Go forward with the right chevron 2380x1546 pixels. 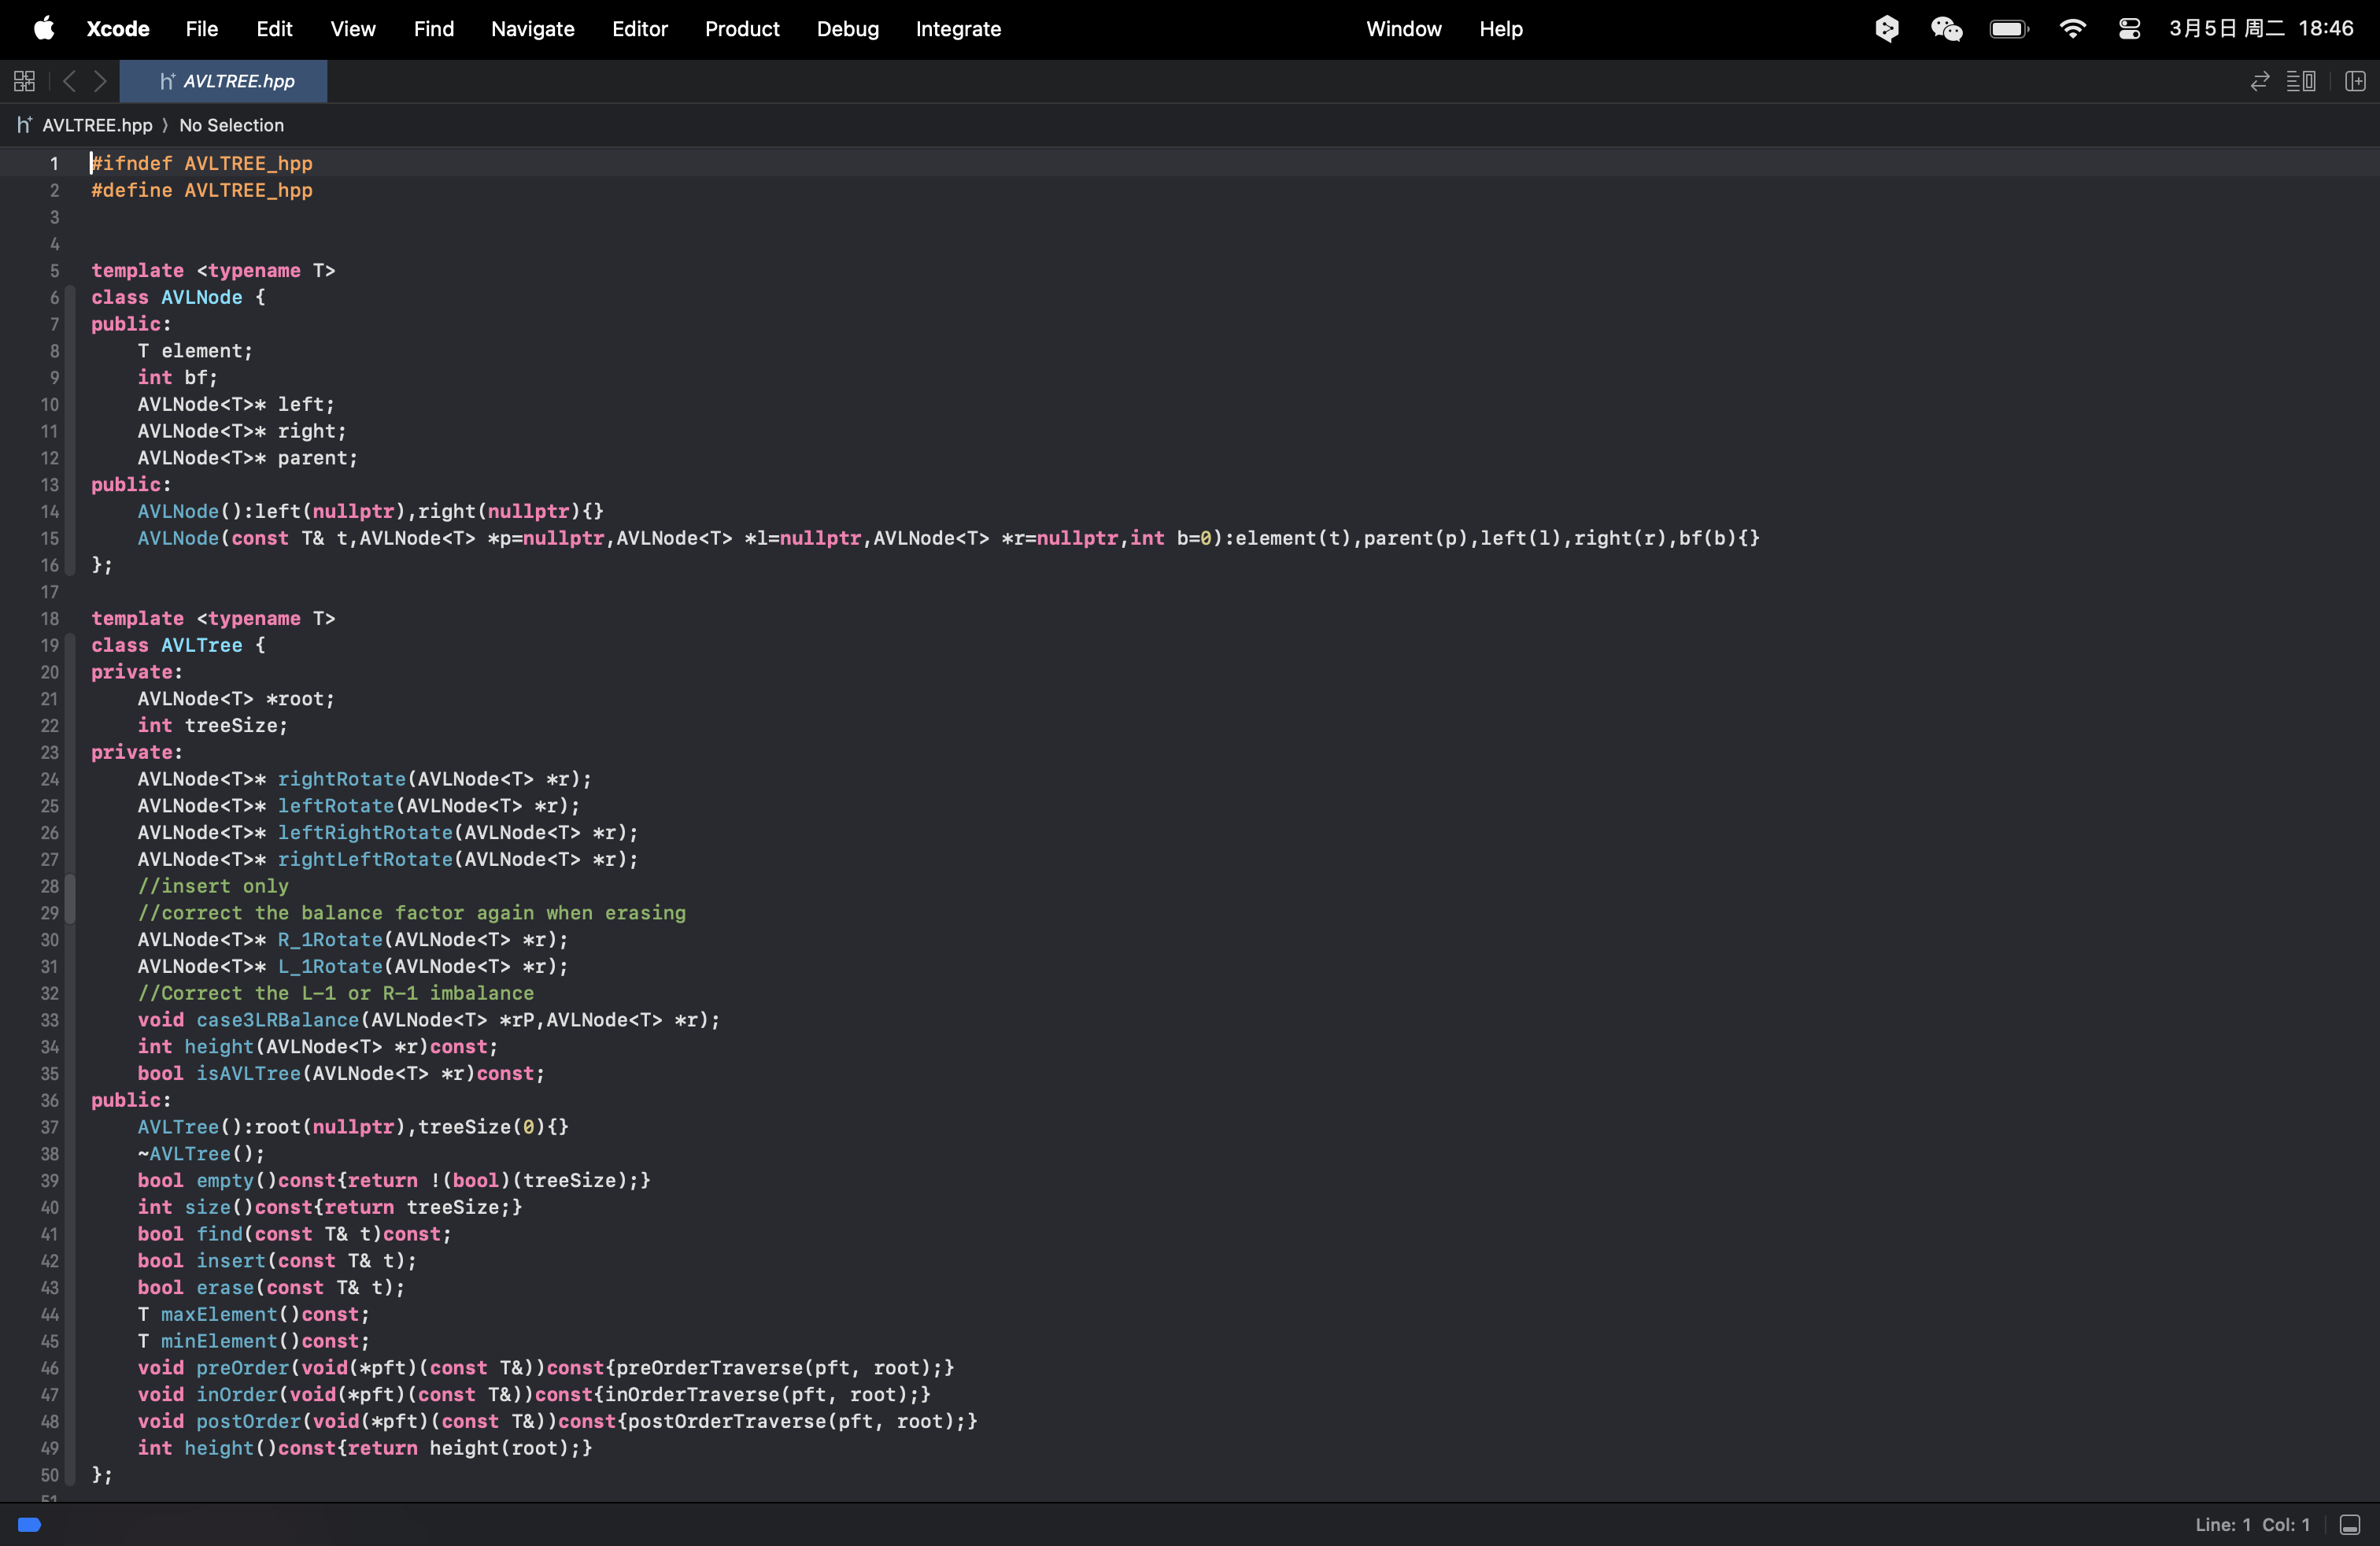tap(100, 81)
